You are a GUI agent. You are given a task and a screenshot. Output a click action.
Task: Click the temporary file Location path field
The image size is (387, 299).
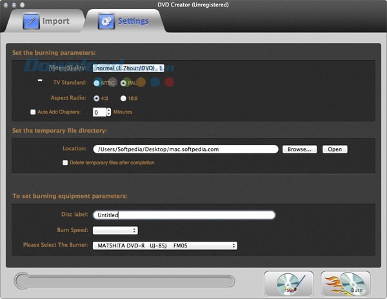coord(186,149)
